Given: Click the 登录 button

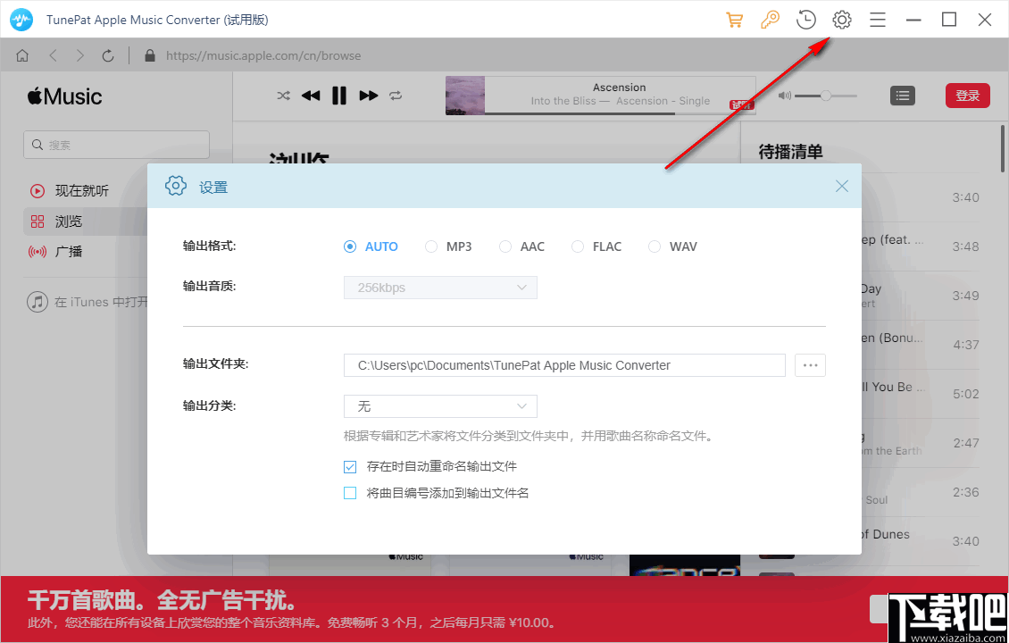Looking at the screenshot, I should [x=967, y=96].
